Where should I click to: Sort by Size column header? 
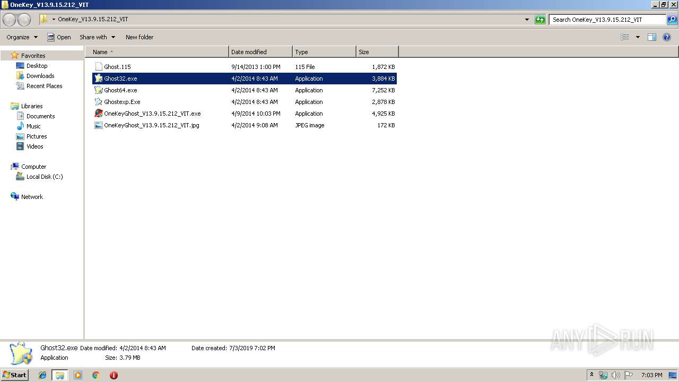point(377,52)
